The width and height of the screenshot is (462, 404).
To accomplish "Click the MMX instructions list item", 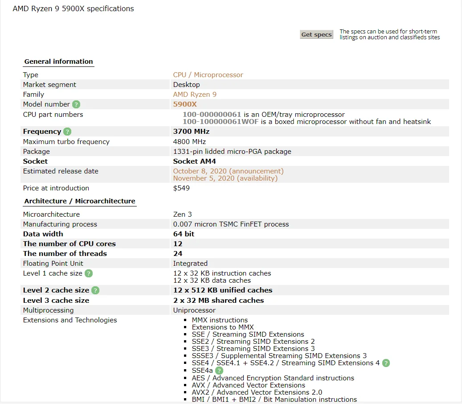I will pyautogui.click(x=220, y=320).
